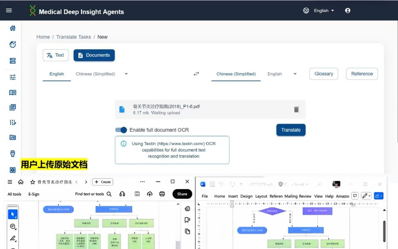Delete the uploaded PDF with trash icon

coord(296,109)
